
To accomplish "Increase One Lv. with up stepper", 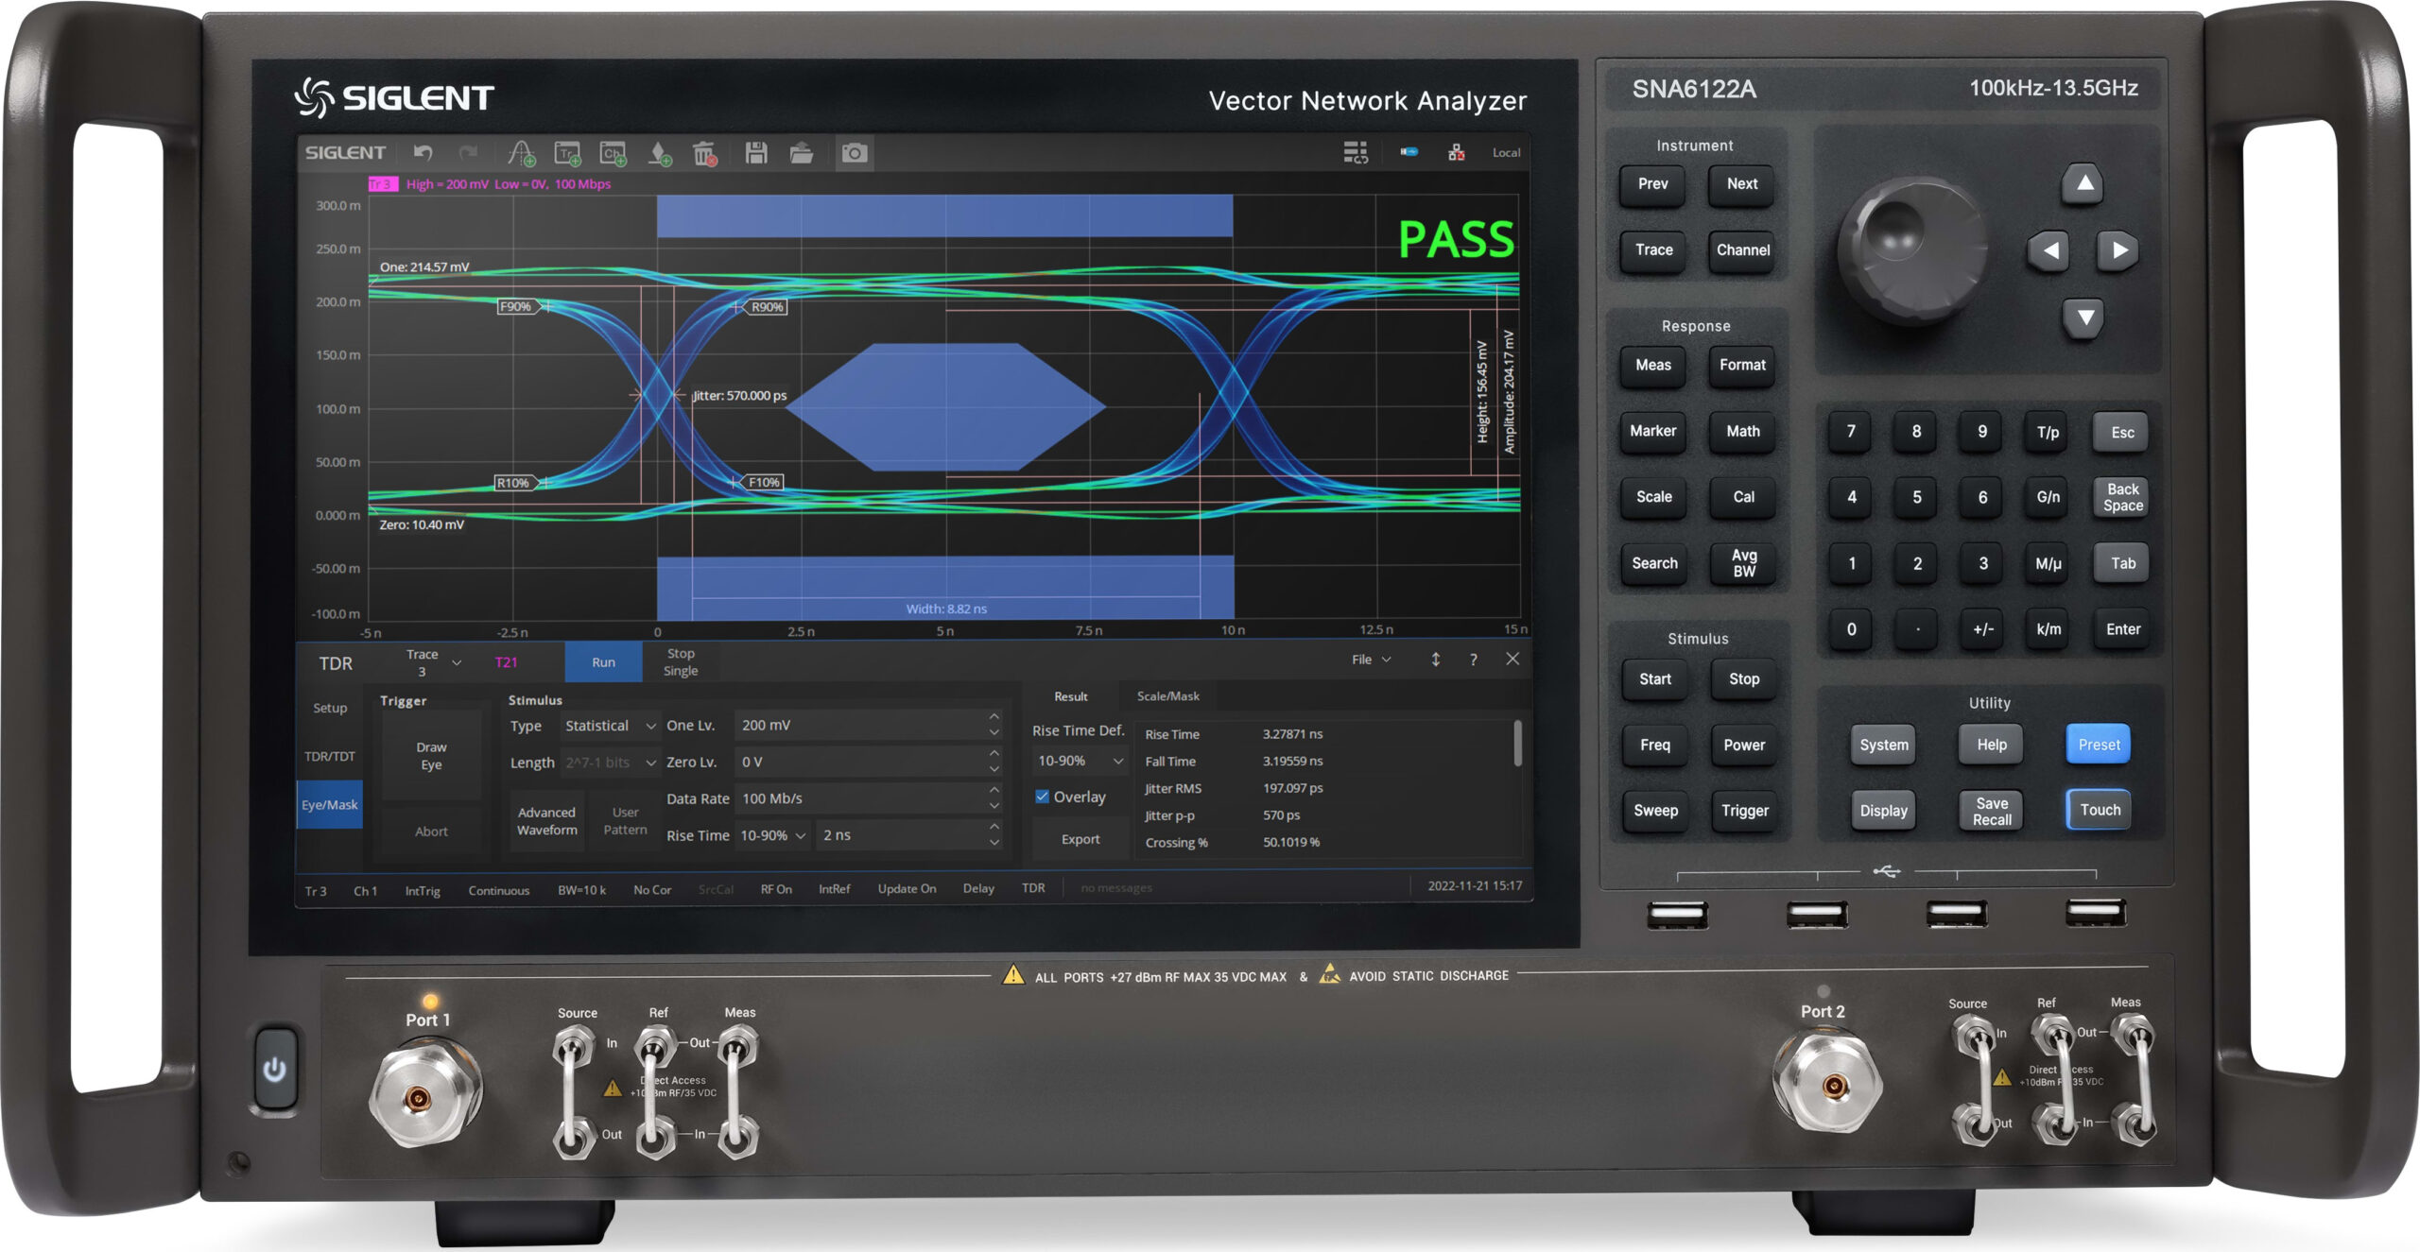I will (x=994, y=717).
